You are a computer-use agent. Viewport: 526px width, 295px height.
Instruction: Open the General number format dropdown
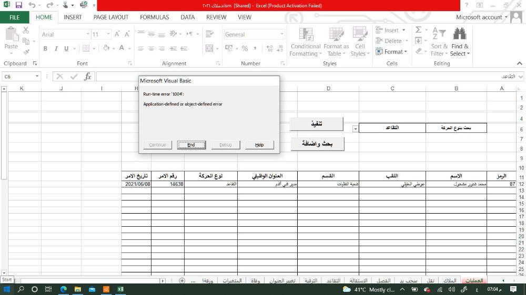[x=282, y=34]
